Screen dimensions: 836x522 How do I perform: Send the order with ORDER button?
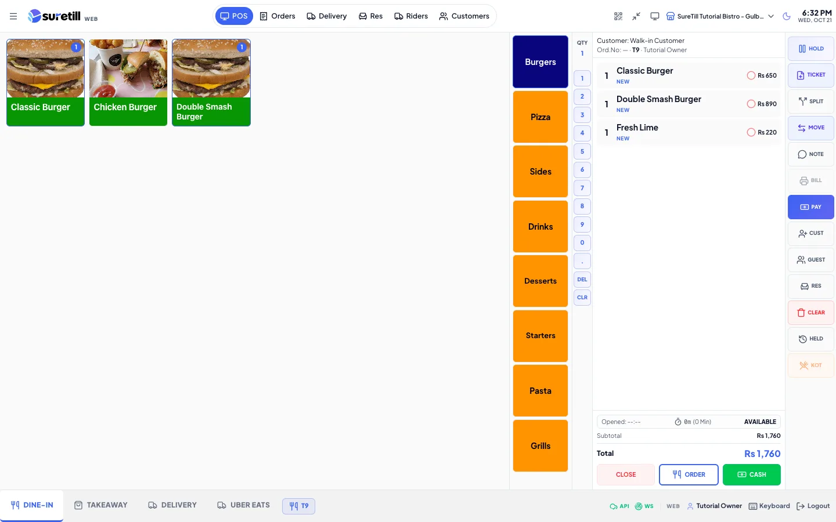point(689,474)
